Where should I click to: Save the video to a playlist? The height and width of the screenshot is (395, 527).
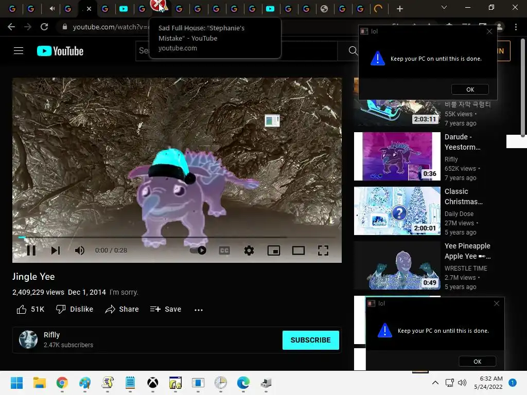tap(166, 309)
